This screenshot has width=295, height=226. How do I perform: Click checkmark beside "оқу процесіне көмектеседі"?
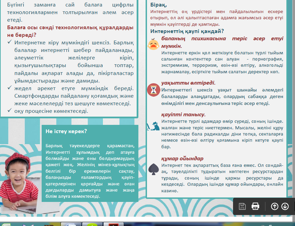click(10, 110)
